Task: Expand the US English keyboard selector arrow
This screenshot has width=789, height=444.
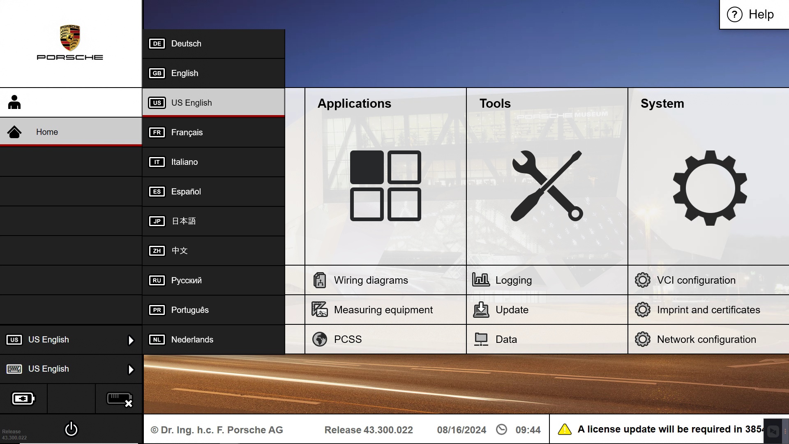Action: pos(131,369)
